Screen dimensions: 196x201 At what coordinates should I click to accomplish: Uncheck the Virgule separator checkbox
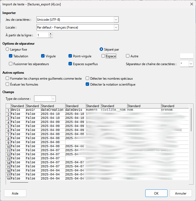tap(43, 56)
